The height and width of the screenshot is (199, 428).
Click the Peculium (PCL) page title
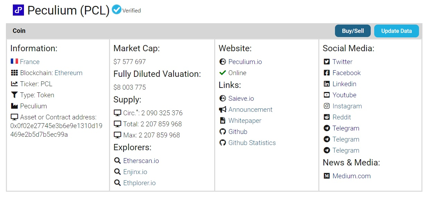68,10
